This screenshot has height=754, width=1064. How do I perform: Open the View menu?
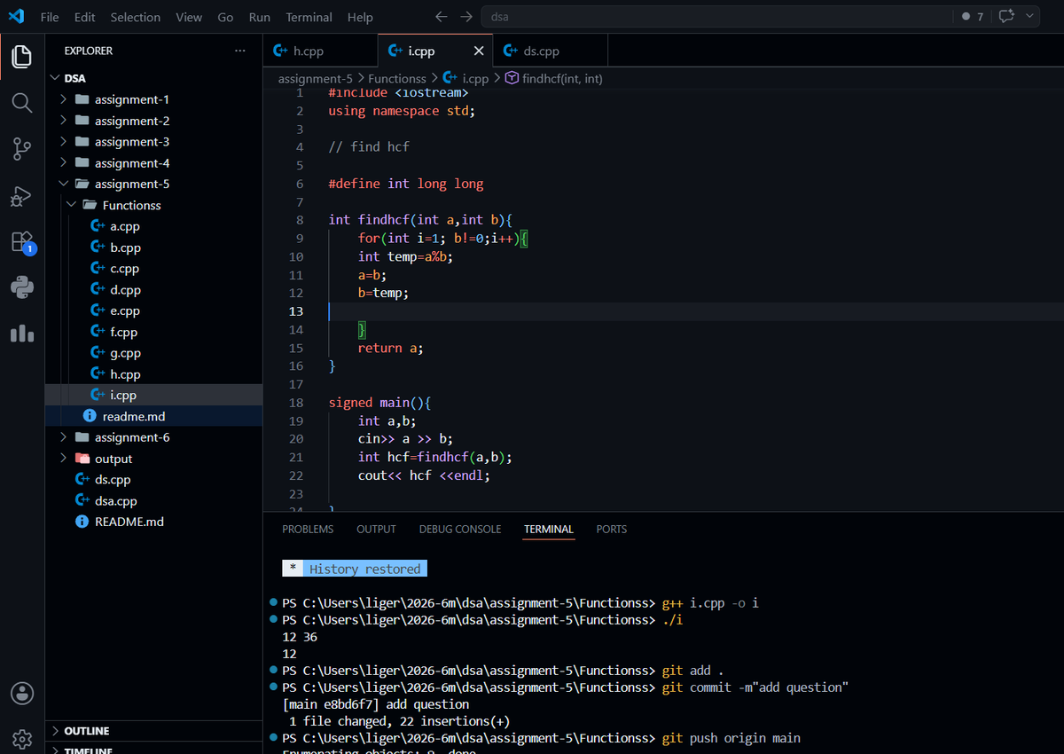pos(189,17)
